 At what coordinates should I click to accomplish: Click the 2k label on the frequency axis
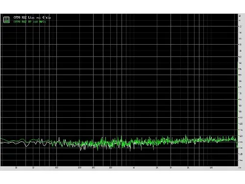pyautogui.click(x=157, y=168)
